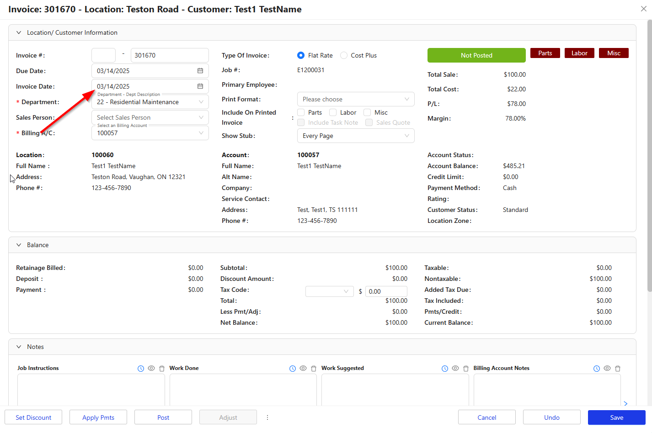Click the Margin value 78.00%
This screenshot has width=652, height=433.
pyautogui.click(x=515, y=118)
